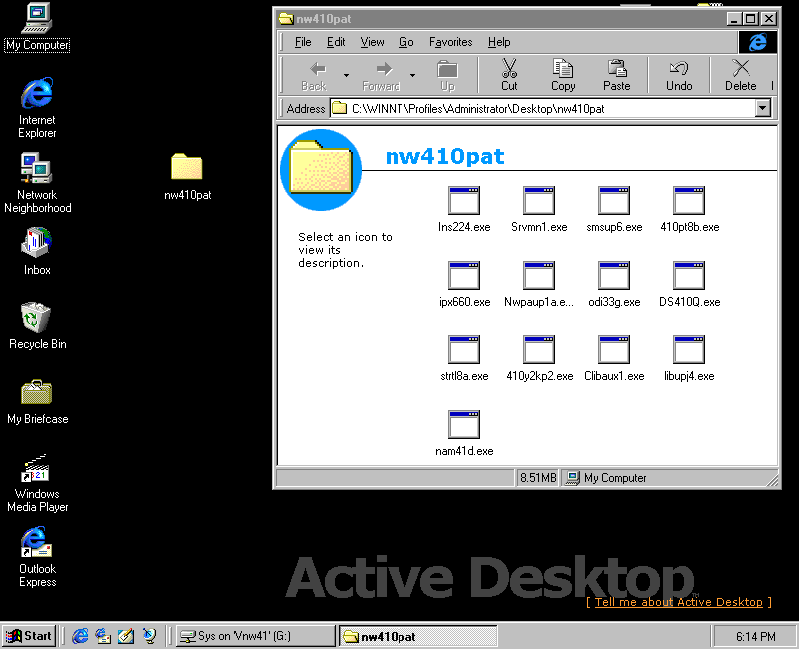
Task: Select the nw410pat folder on the desktop
Action: coord(187,177)
